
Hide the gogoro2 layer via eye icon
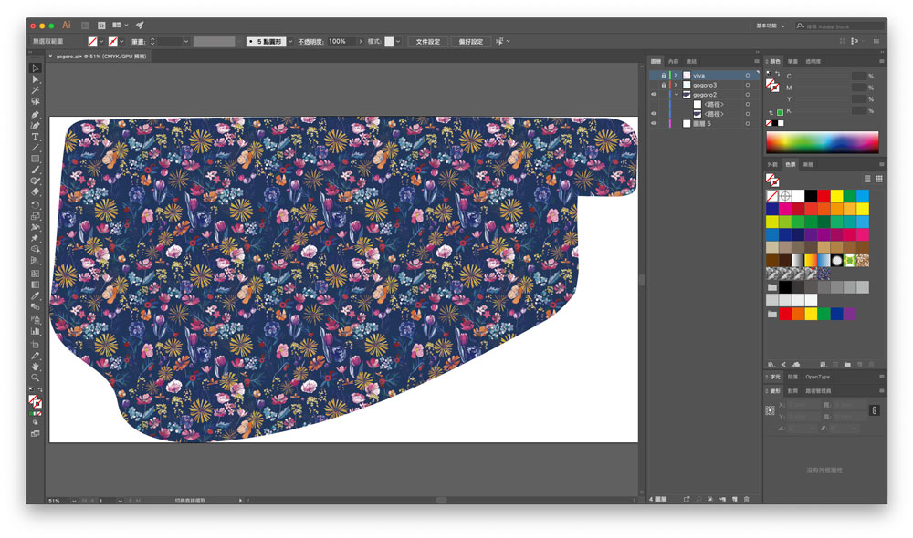[654, 95]
